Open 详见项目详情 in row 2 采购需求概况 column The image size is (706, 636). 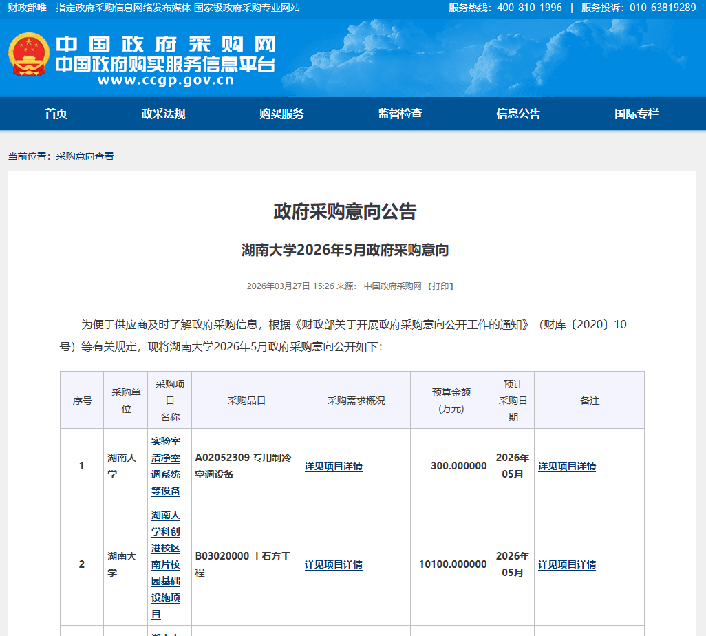[334, 564]
